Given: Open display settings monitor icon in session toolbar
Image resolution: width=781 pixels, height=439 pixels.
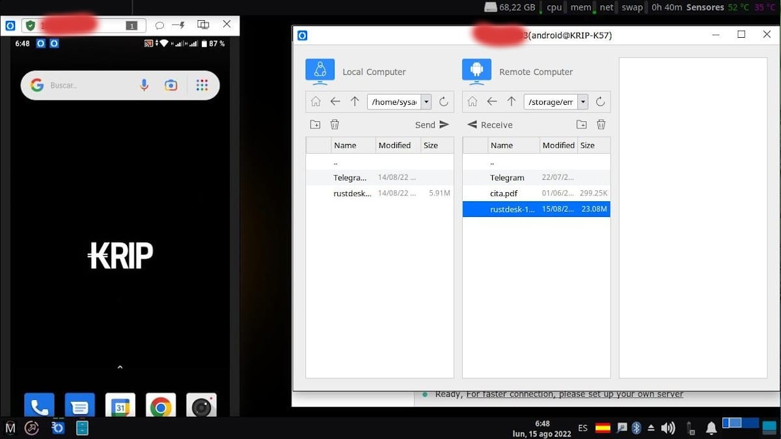Looking at the screenshot, I should [x=203, y=25].
